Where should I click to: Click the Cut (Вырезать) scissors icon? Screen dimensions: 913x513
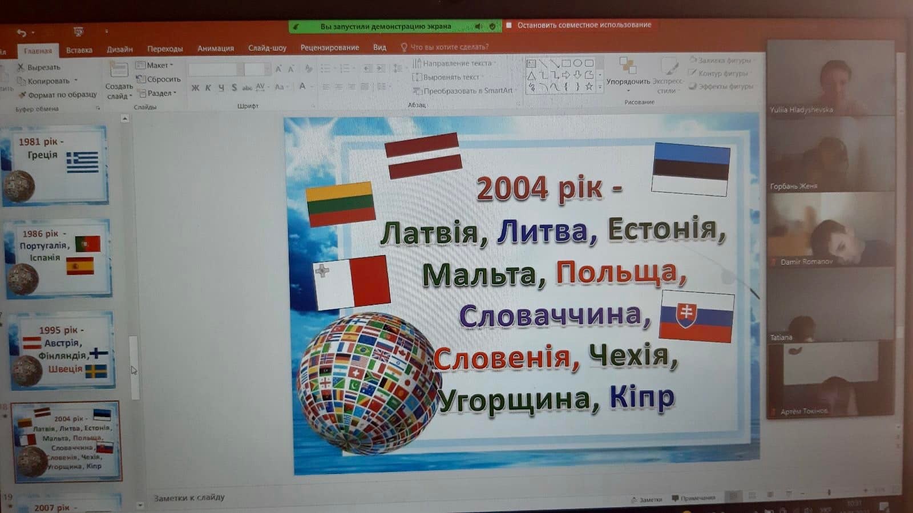pos(21,67)
